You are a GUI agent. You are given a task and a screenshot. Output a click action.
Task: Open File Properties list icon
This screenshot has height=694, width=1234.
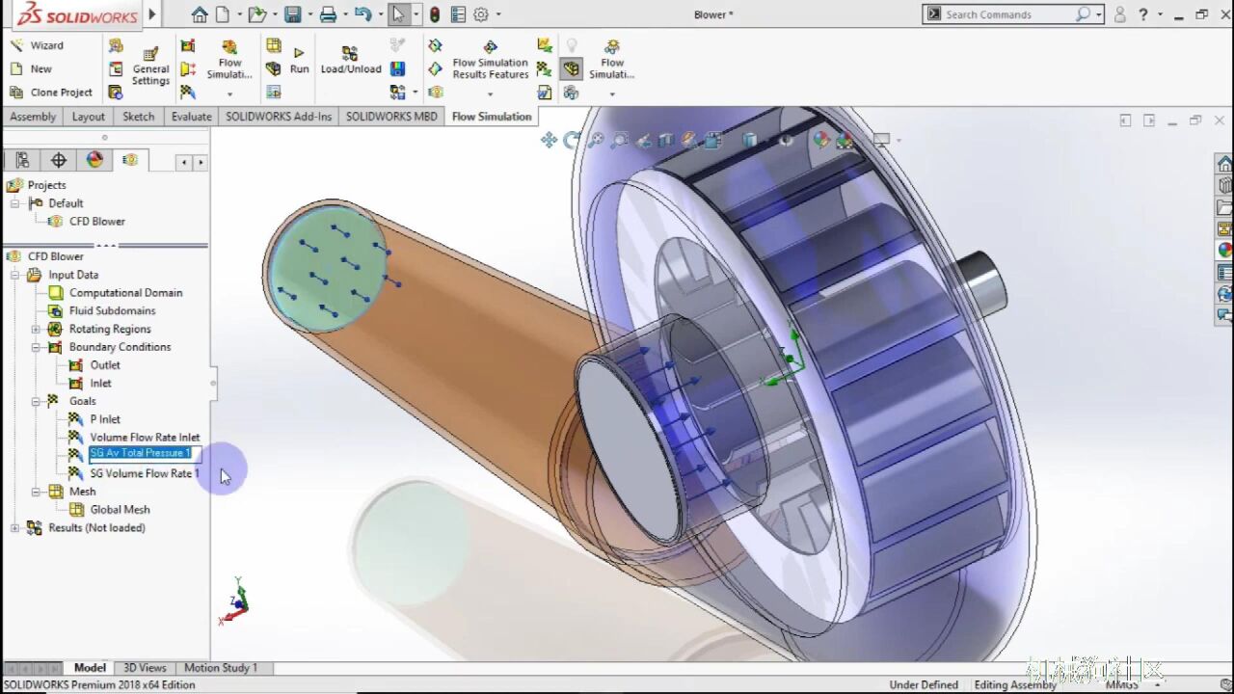coord(457,14)
